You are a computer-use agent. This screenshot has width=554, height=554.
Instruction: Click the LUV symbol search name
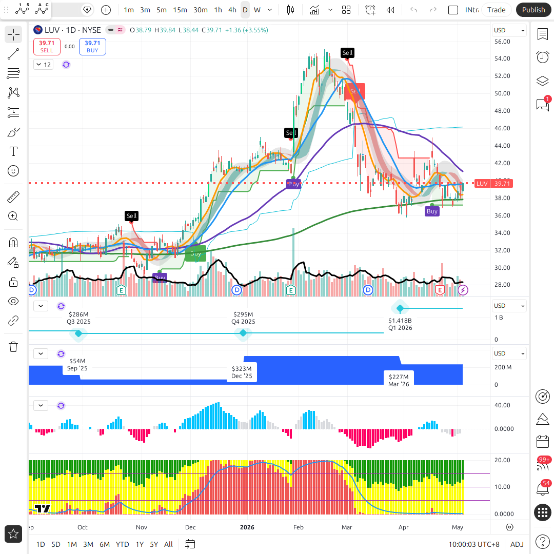(52, 30)
